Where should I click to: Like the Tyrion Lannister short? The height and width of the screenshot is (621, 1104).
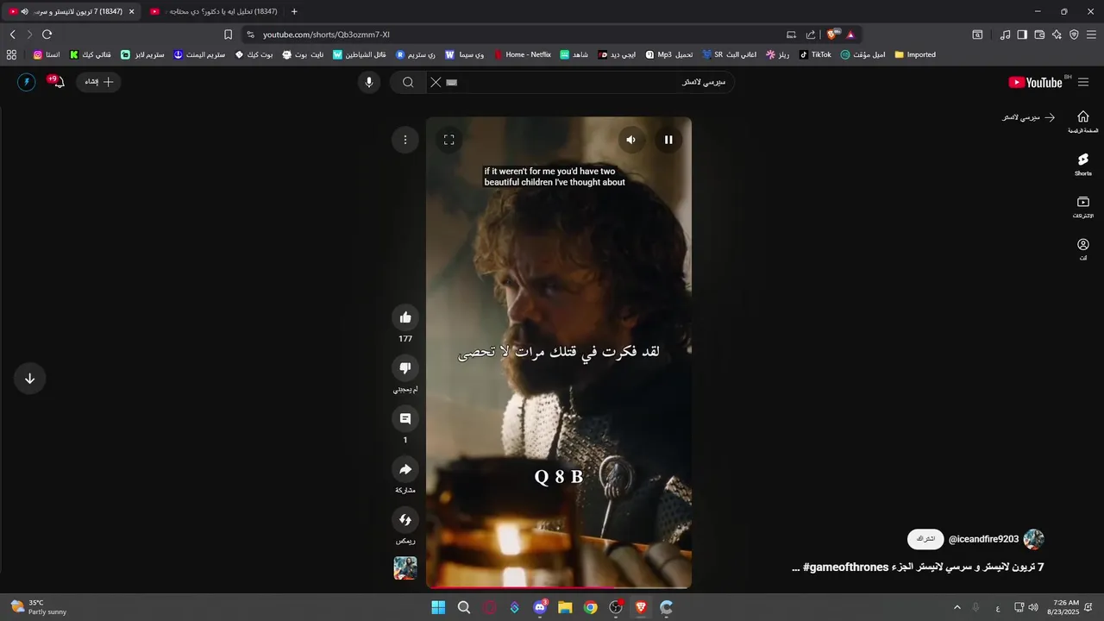pos(405,317)
